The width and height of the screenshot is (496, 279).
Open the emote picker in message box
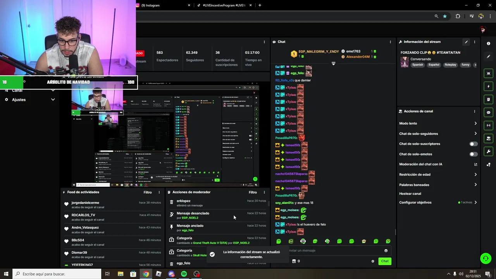click(386, 251)
